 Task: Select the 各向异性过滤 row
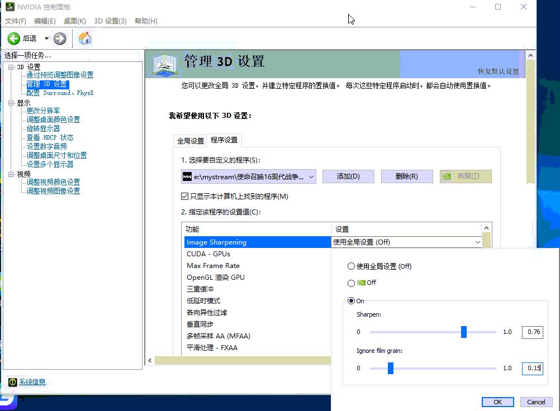pos(258,313)
